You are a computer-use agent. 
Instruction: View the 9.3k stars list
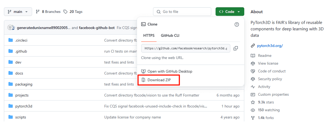266,102
